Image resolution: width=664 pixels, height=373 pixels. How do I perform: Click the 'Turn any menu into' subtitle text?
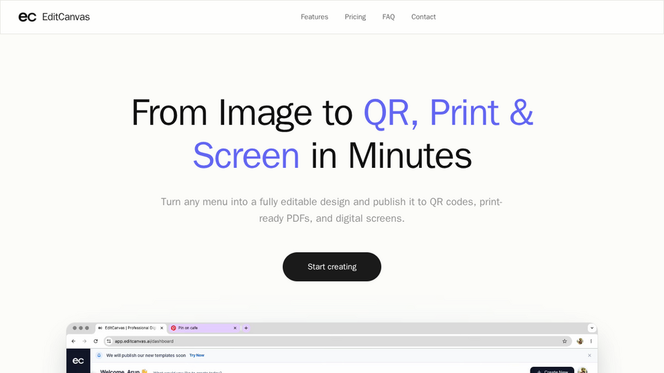coord(331,210)
